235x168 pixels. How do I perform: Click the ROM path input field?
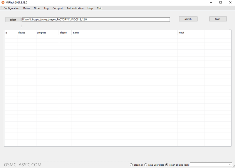[x=96, y=19]
